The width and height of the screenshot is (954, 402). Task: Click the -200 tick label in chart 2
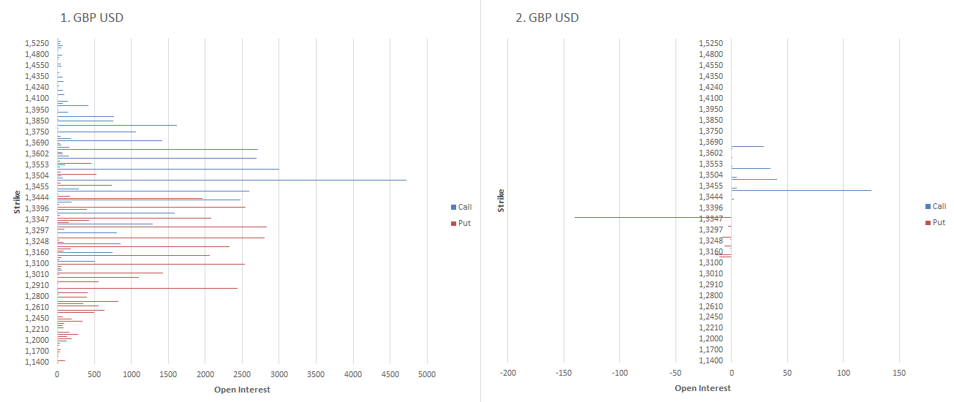coord(507,373)
